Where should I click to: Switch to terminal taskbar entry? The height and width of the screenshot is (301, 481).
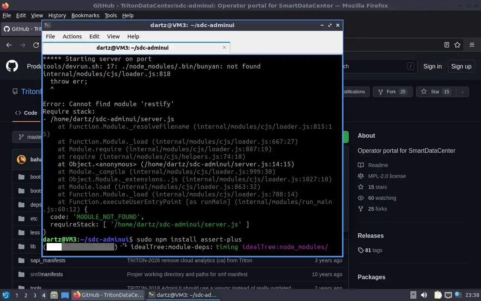pyautogui.click(x=183, y=295)
